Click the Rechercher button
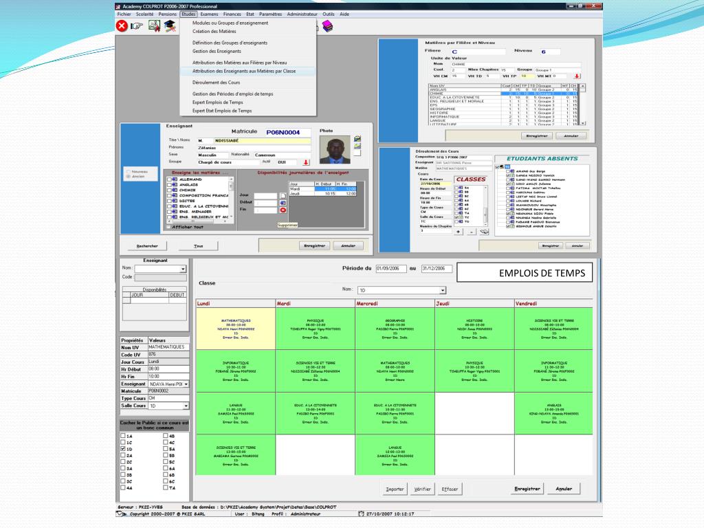This screenshot has height=528, width=704. coord(147,246)
